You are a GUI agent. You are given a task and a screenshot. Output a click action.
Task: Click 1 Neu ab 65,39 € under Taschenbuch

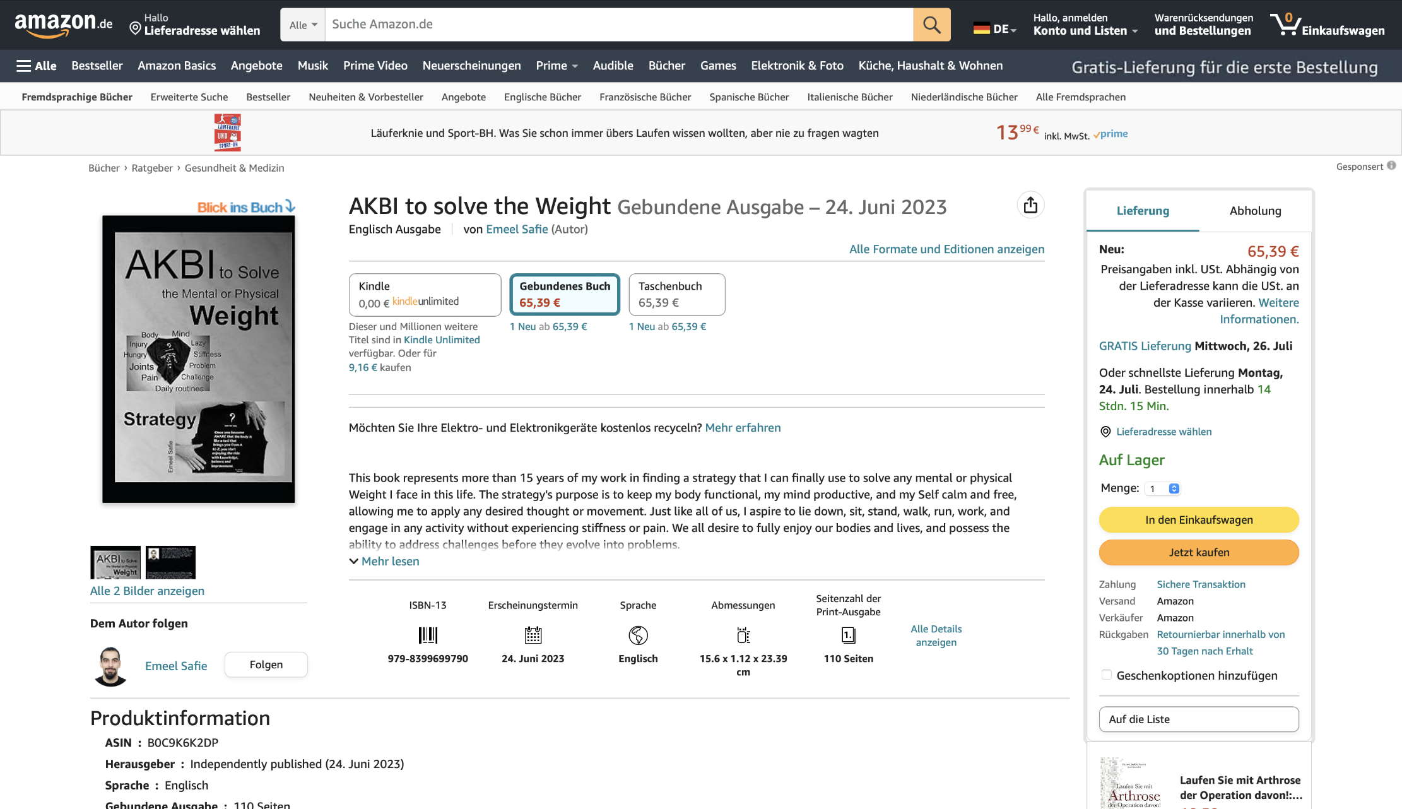click(668, 326)
